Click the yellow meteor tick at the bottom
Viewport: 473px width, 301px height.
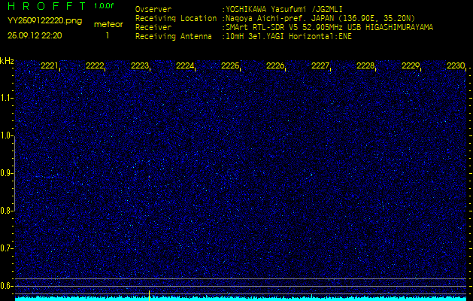point(150,294)
